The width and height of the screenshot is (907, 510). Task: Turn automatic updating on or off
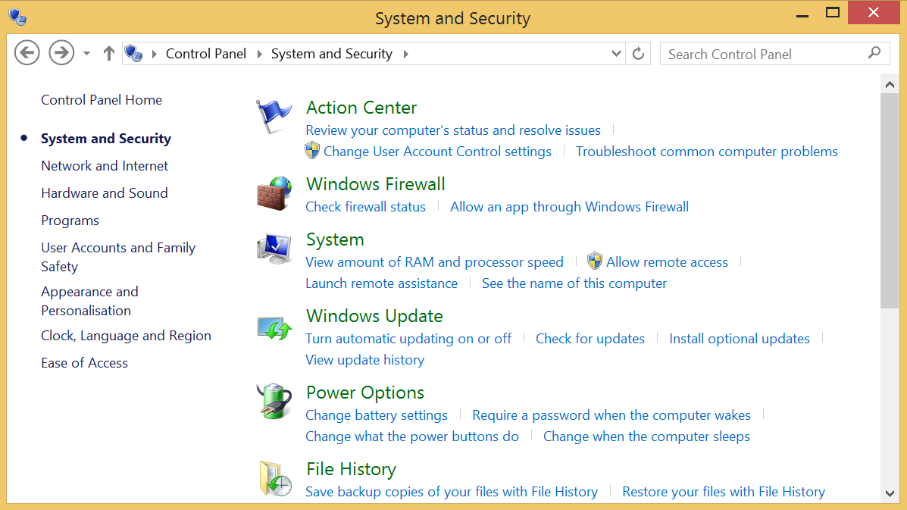tap(408, 339)
